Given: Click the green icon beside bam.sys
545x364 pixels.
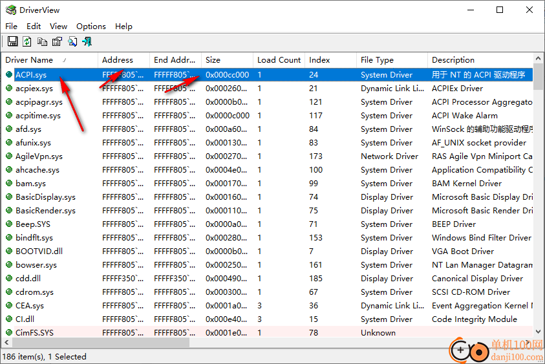Looking at the screenshot, I should 9,183.
